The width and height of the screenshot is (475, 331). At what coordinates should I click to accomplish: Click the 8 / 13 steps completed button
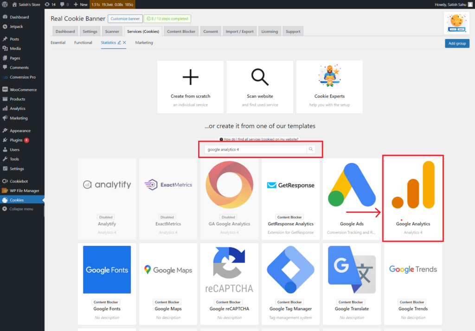point(167,19)
